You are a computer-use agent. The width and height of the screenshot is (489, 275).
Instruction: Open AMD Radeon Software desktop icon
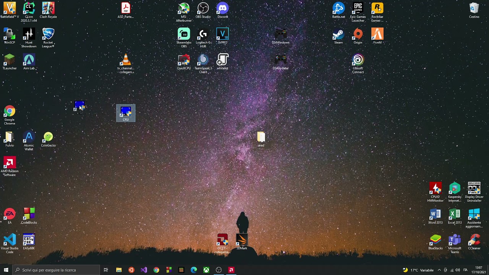click(x=10, y=166)
